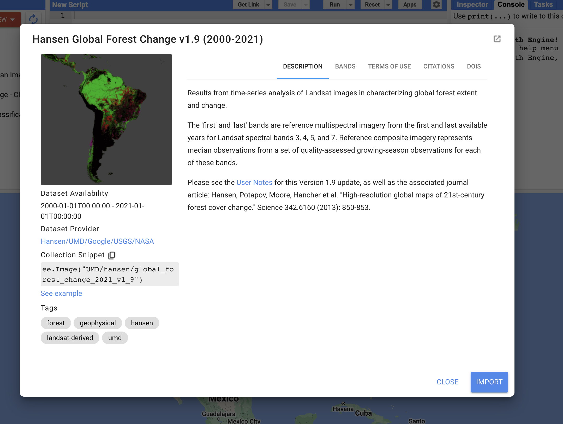Image resolution: width=563 pixels, height=424 pixels.
Task: Copy the collection snippet icon
Action: point(112,255)
